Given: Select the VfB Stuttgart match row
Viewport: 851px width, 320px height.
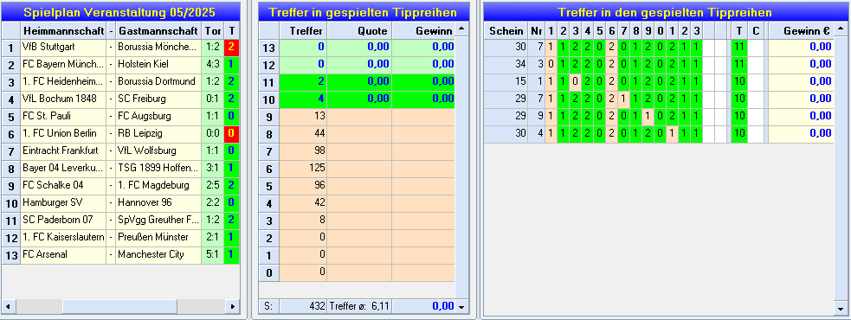Looking at the screenshot, I should 120,48.
